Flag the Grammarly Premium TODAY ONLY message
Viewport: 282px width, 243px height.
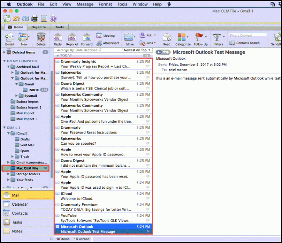tap(148, 210)
